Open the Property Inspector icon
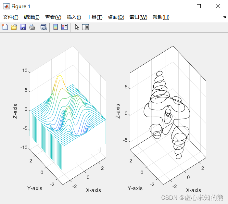 coord(85,27)
